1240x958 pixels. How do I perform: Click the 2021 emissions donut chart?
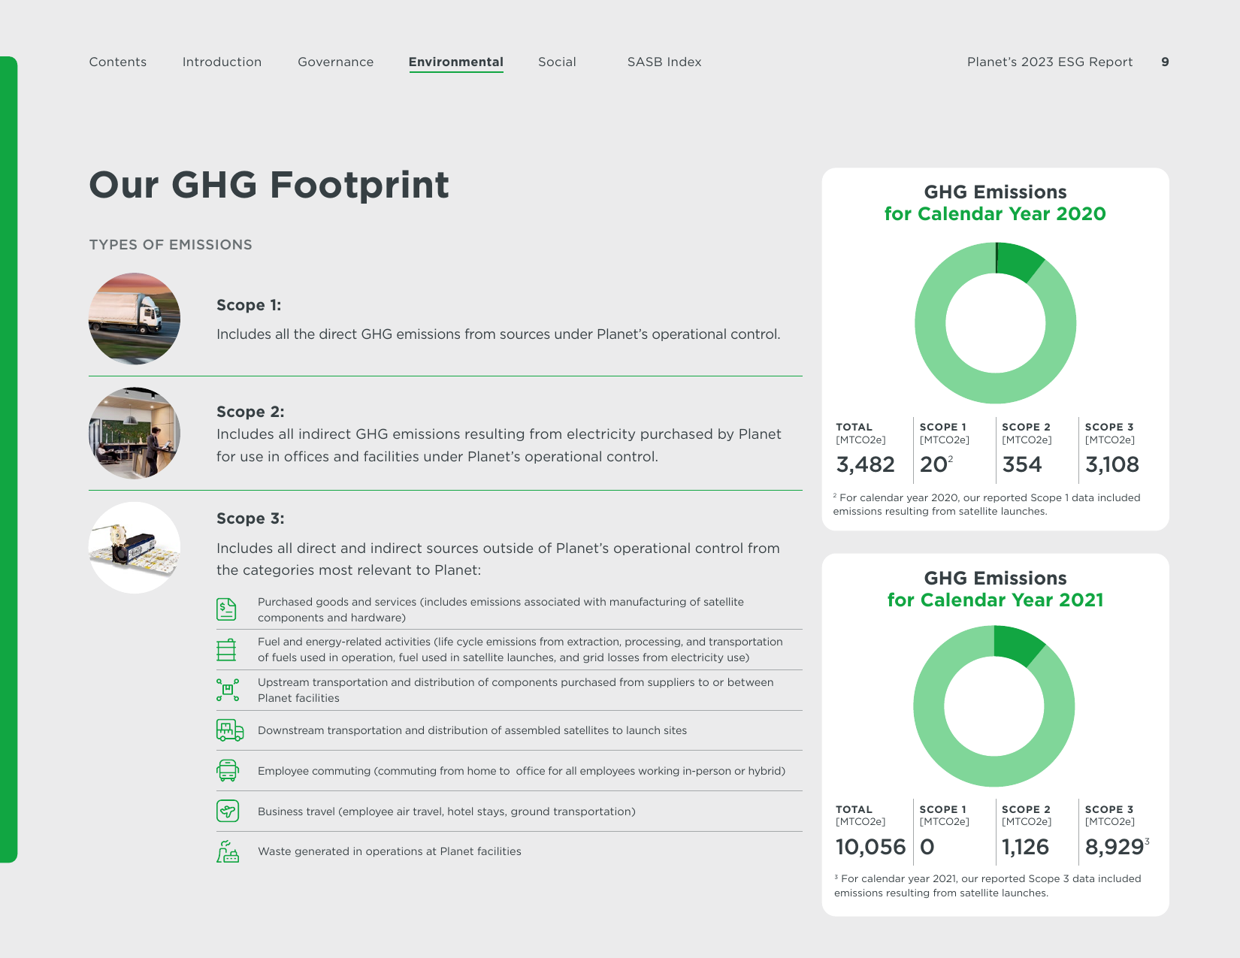[x=994, y=706]
